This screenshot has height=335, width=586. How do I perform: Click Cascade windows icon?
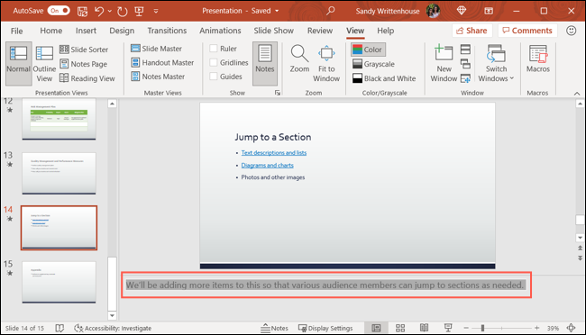coord(465,64)
